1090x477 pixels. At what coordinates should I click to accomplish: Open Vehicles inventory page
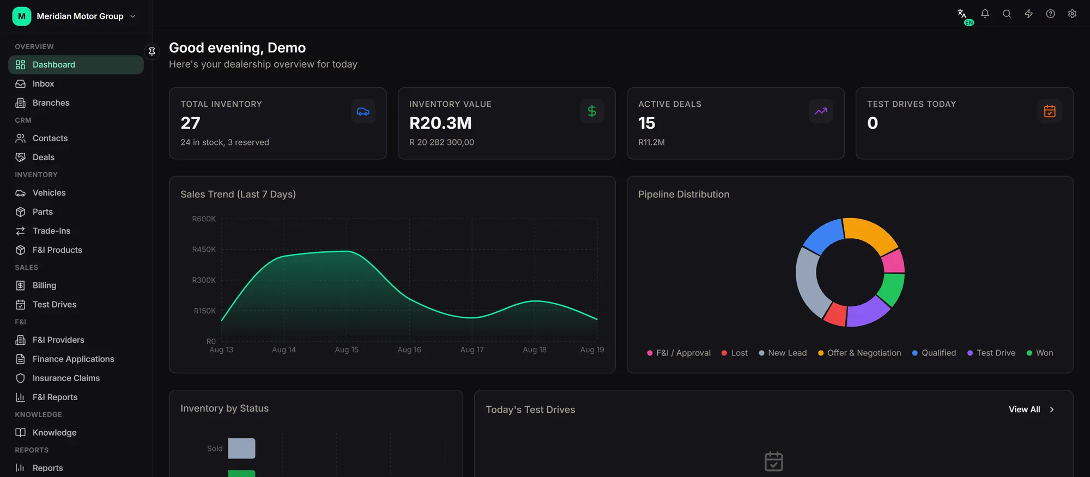coord(76,192)
